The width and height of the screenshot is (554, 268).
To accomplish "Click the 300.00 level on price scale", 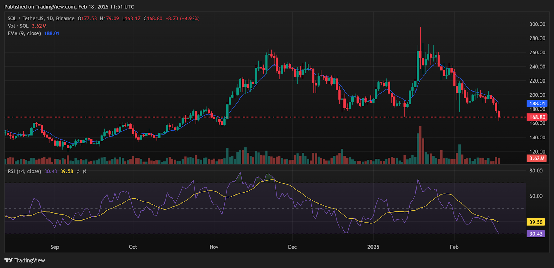I will click(537, 24).
